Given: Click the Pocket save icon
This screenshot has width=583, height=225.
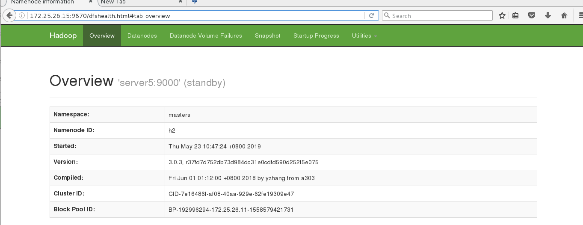Looking at the screenshot, I should click(532, 16).
